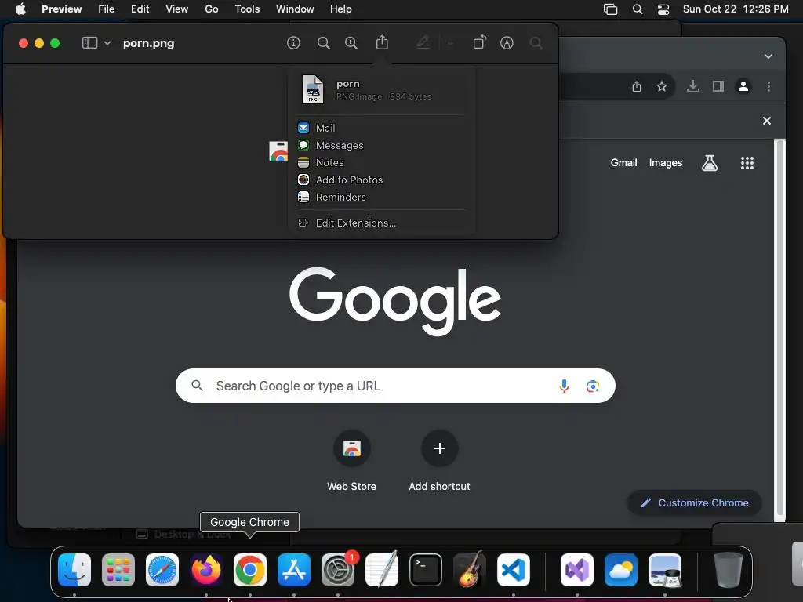Open Trash in the Dock
This screenshot has width=803, height=602.
coord(729,570)
